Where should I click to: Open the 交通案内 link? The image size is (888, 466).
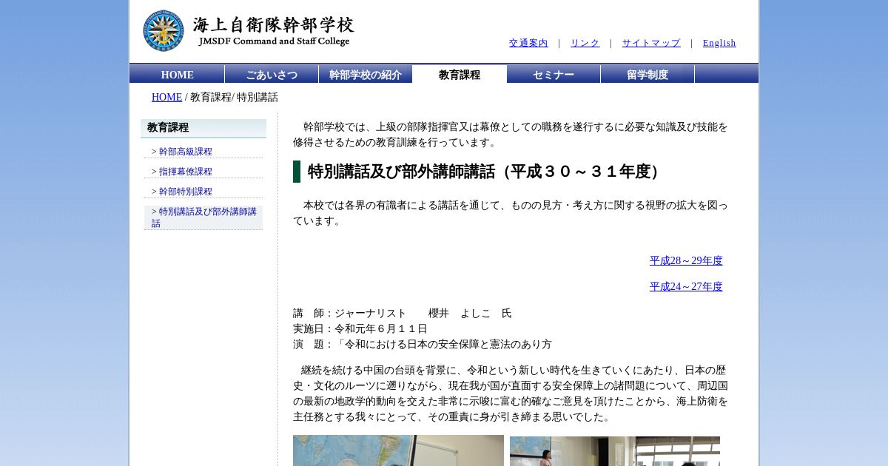click(528, 43)
